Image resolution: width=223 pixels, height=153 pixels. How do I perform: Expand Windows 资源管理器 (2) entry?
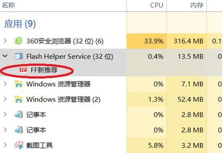point(5,99)
